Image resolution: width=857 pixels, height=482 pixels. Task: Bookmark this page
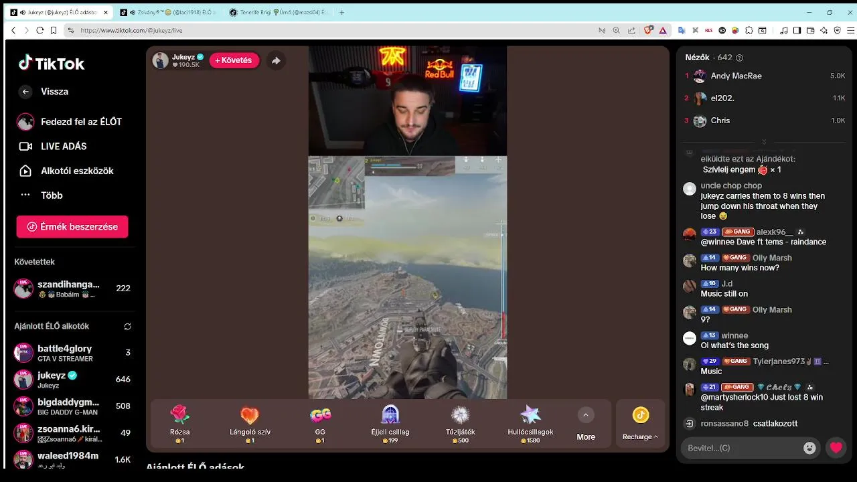(53, 30)
